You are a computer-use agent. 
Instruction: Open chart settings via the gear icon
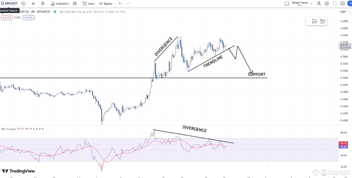click(326, 3)
